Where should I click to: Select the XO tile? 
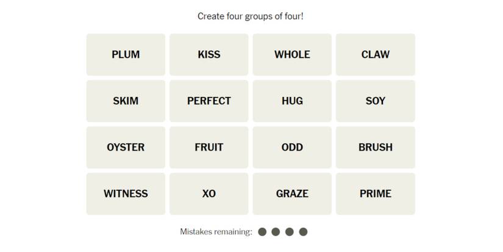(x=209, y=193)
